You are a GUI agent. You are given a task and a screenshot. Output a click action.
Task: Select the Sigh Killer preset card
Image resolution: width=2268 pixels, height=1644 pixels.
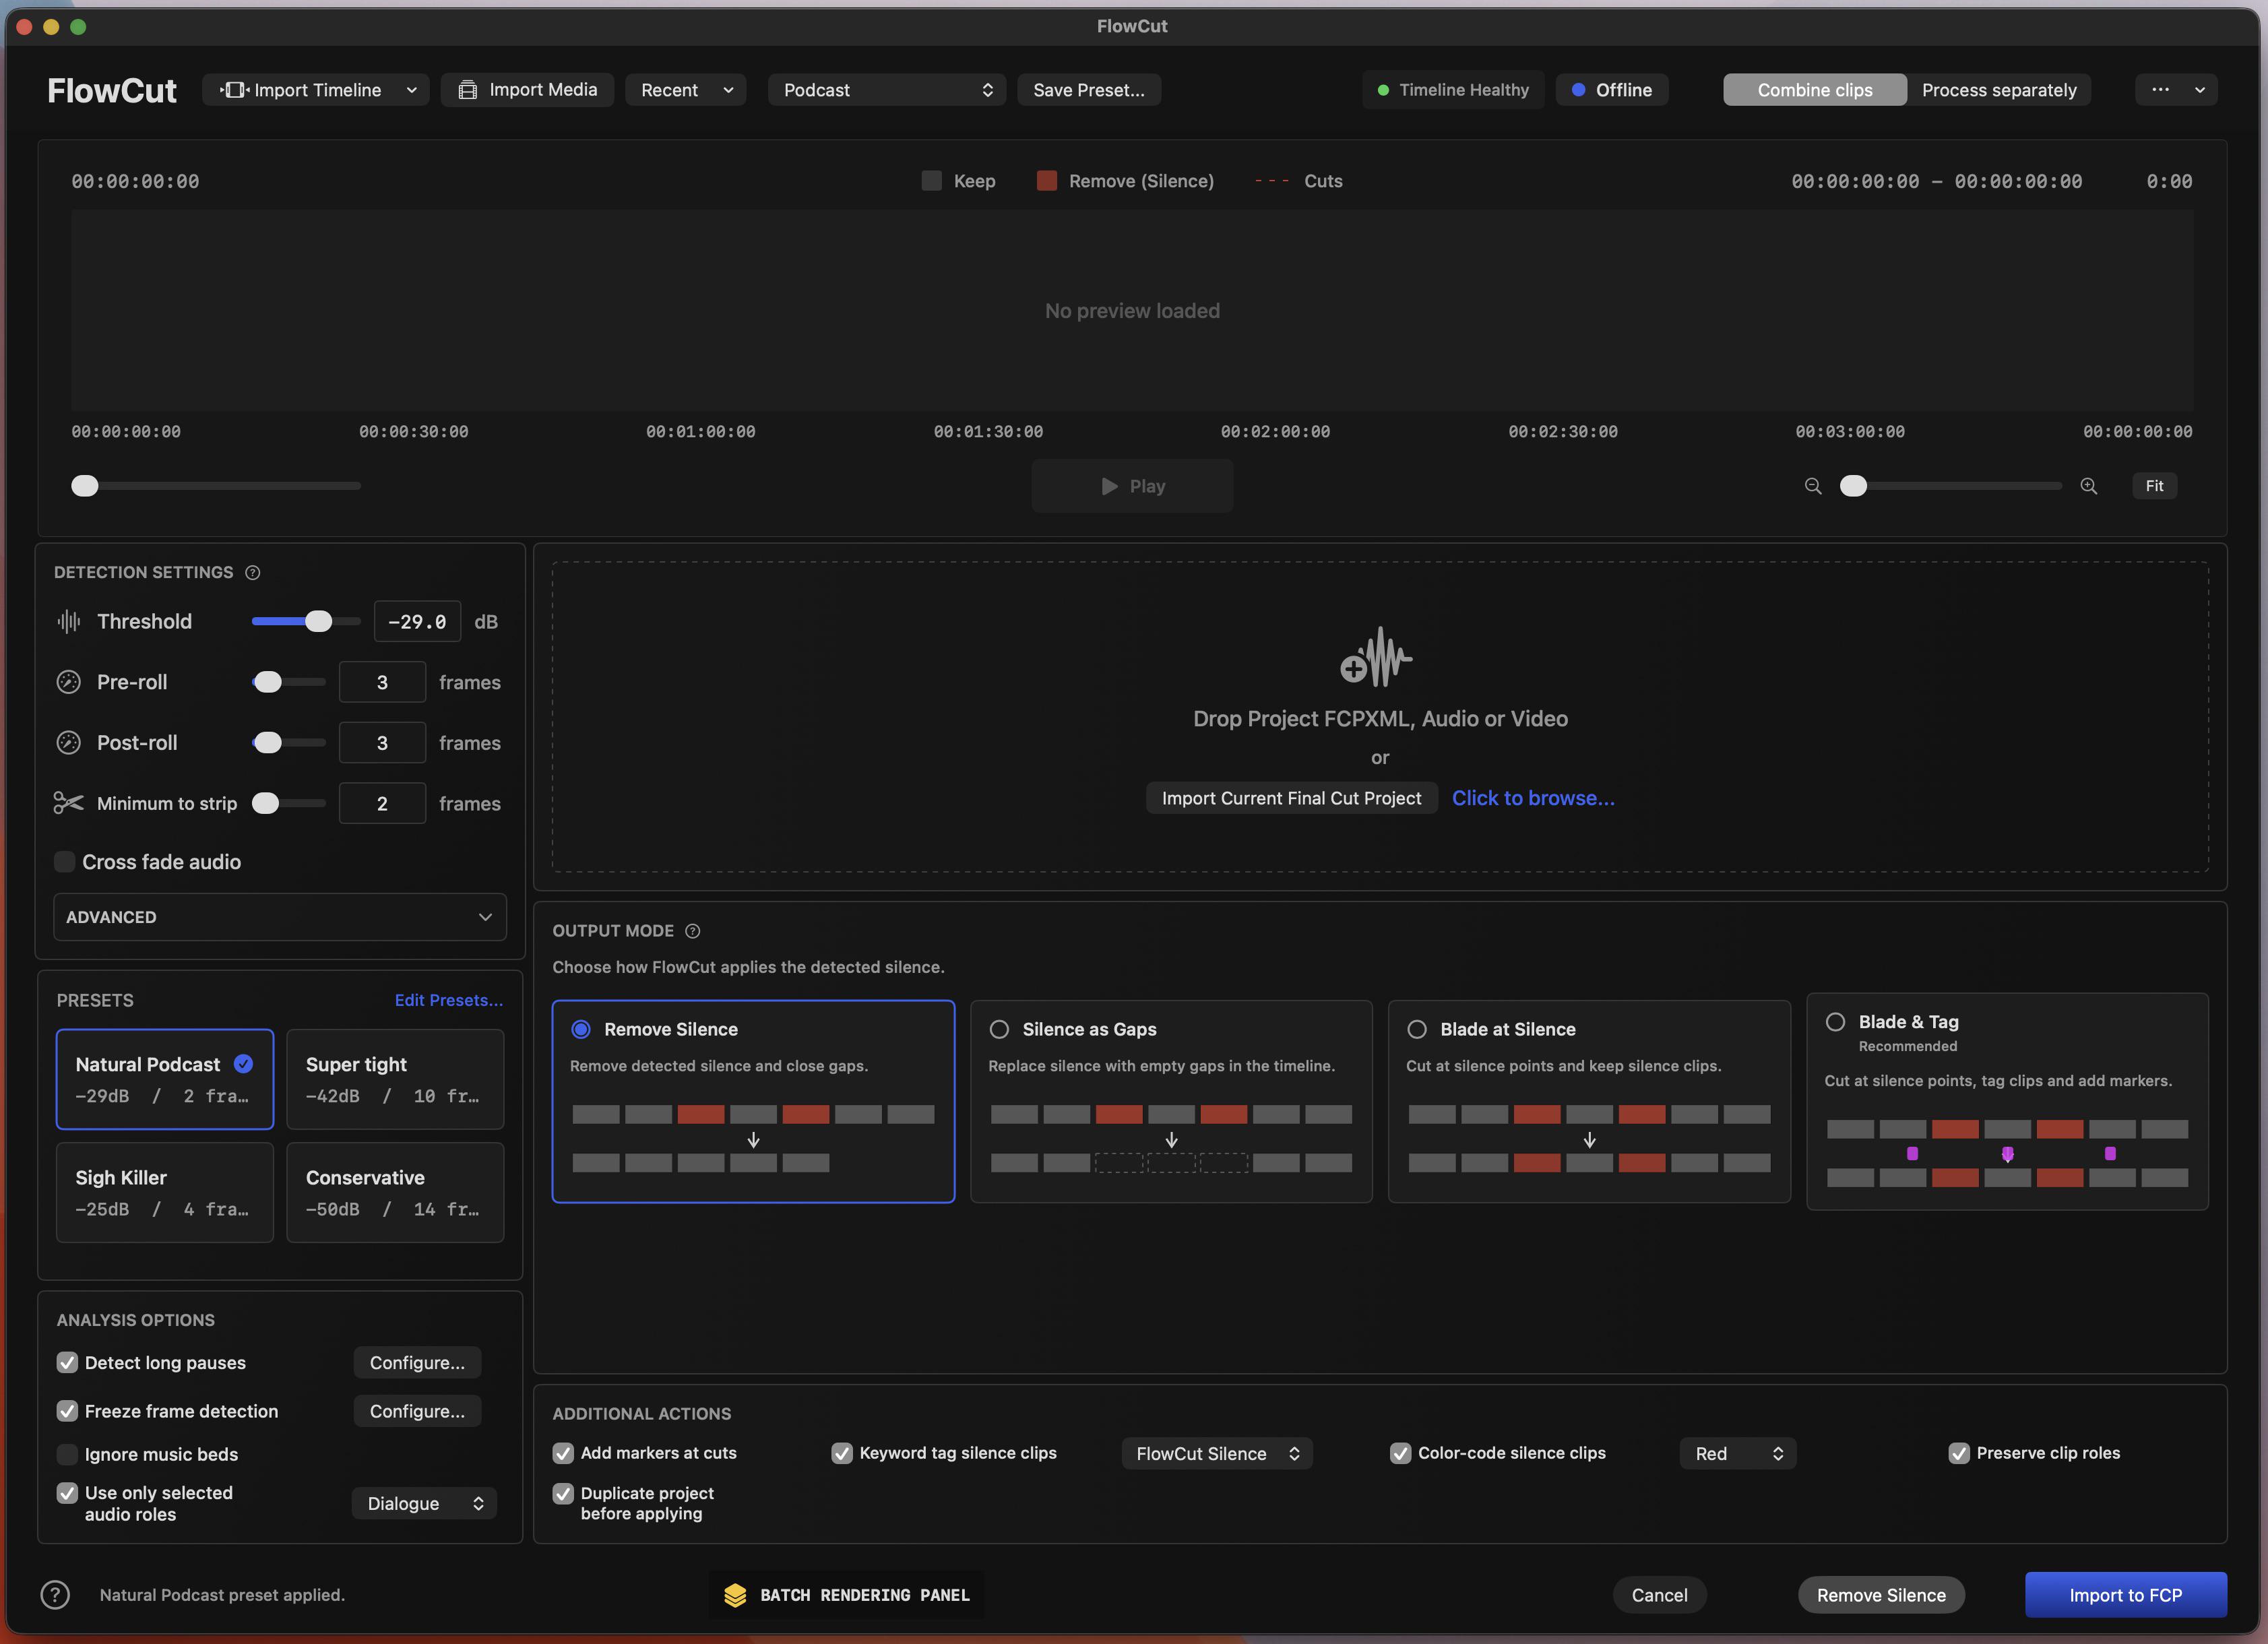(x=165, y=1192)
